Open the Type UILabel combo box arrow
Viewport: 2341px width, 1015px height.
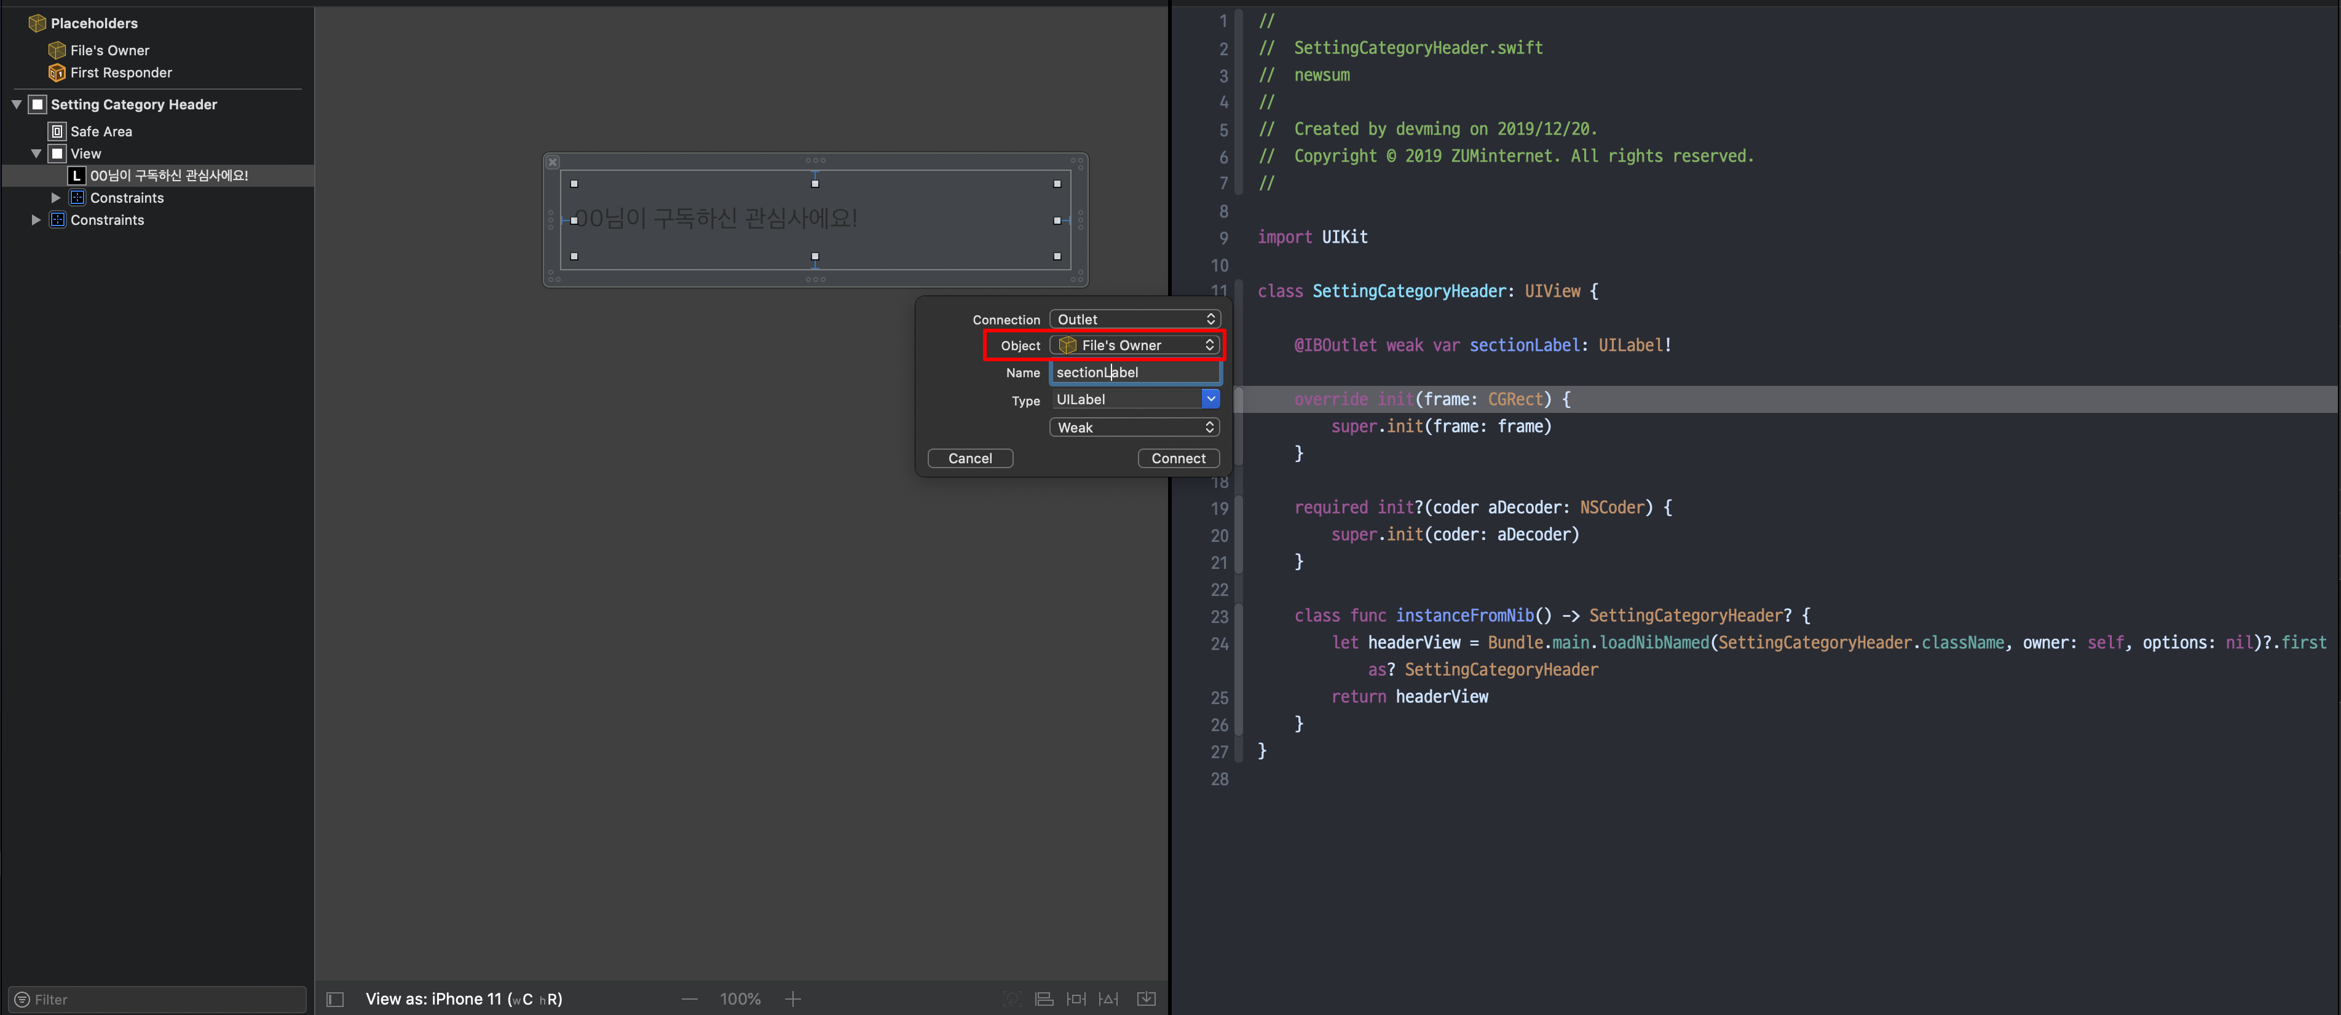tap(1210, 399)
